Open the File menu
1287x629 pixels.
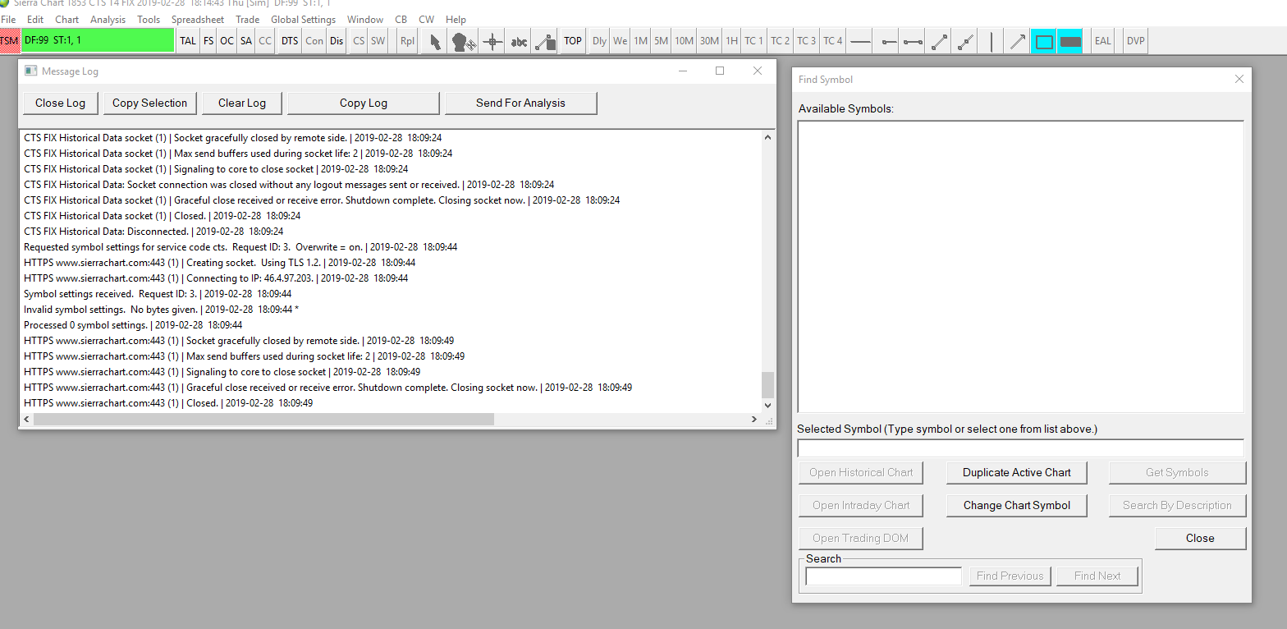pyautogui.click(x=9, y=20)
